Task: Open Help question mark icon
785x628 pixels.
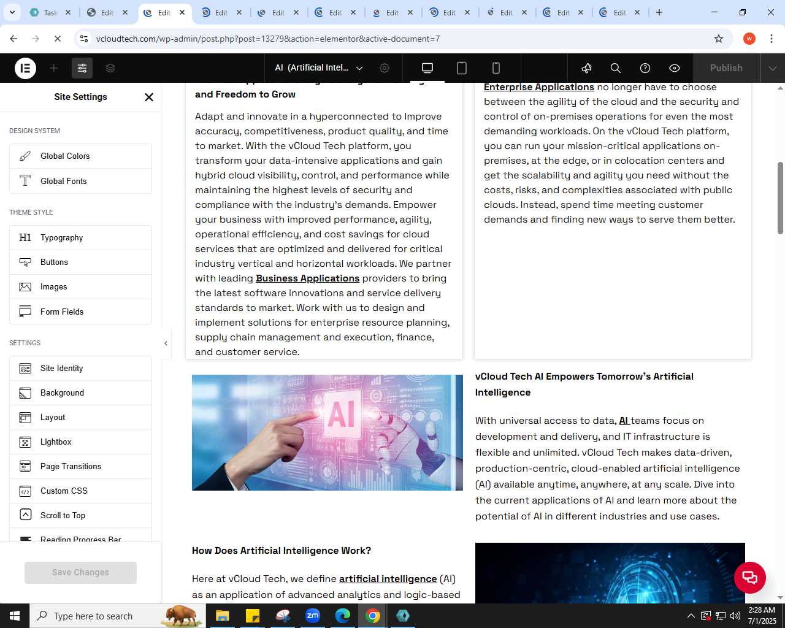Action: coord(645,68)
